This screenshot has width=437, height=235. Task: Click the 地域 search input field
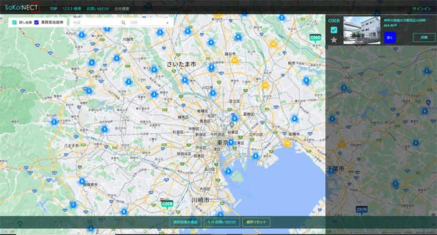coord(96,23)
